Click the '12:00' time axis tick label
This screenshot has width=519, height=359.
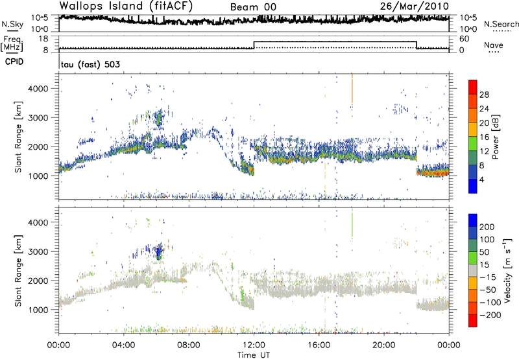(x=254, y=345)
